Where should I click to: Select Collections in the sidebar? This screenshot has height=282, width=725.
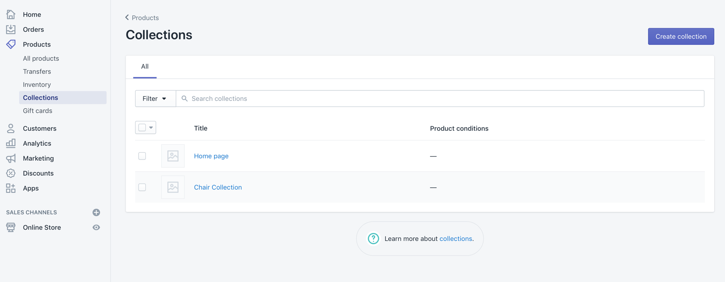point(63,98)
